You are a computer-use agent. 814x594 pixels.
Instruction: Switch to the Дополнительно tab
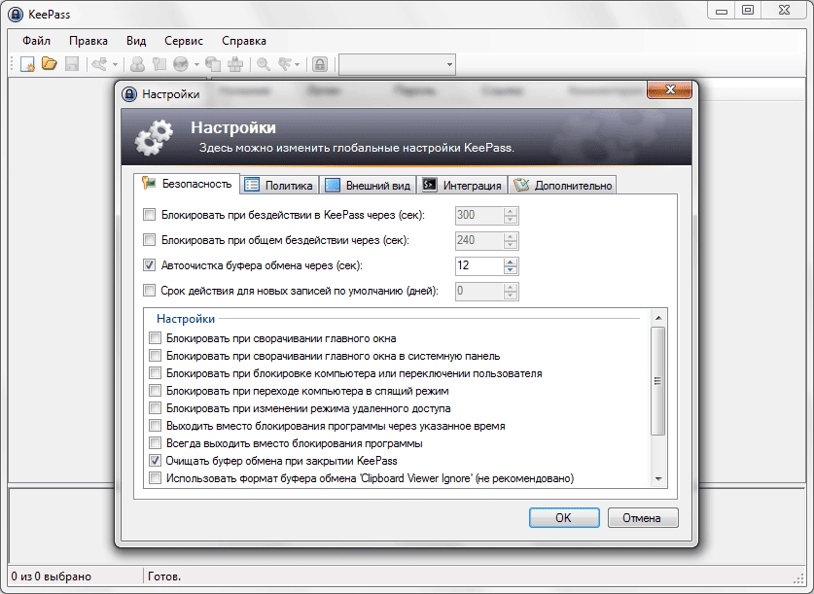pos(563,186)
